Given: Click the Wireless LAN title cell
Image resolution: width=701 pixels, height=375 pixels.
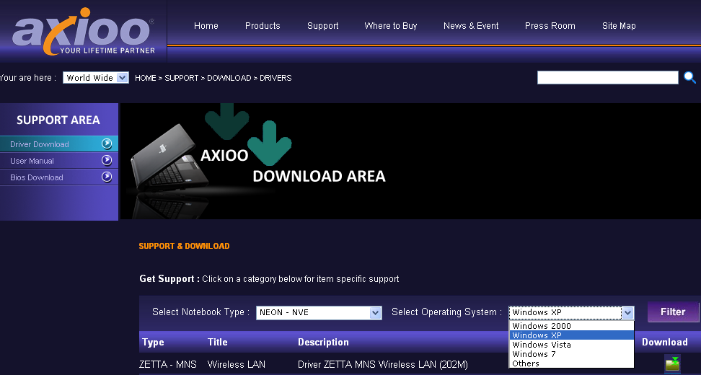Looking at the screenshot, I should [x=237, y=365].
